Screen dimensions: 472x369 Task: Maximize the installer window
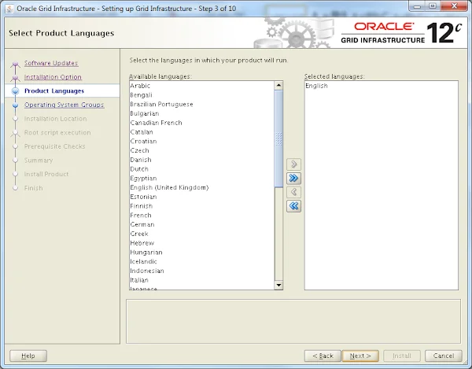(433, 6)
